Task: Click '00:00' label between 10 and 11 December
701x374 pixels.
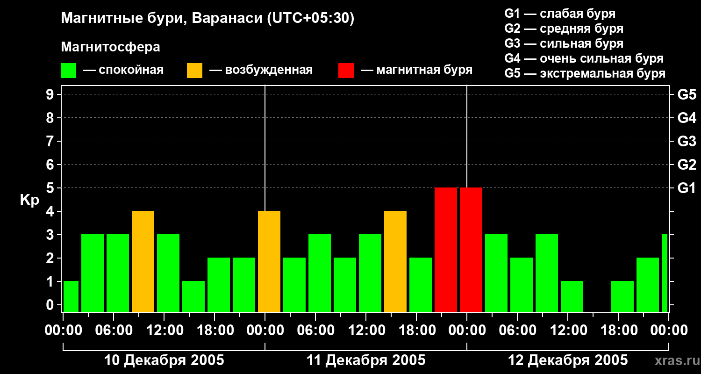Action: point(265,331)
